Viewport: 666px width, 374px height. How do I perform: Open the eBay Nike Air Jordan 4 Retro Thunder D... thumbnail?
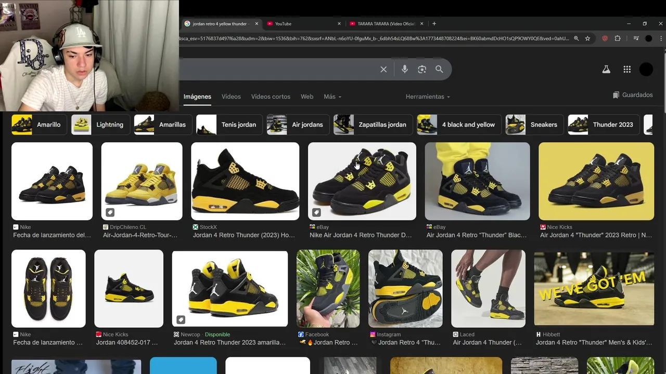point(362,181)
